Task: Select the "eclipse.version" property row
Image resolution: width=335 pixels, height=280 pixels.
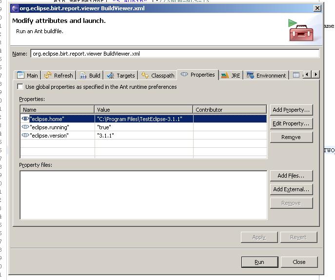Action: [x=143, y=136]
